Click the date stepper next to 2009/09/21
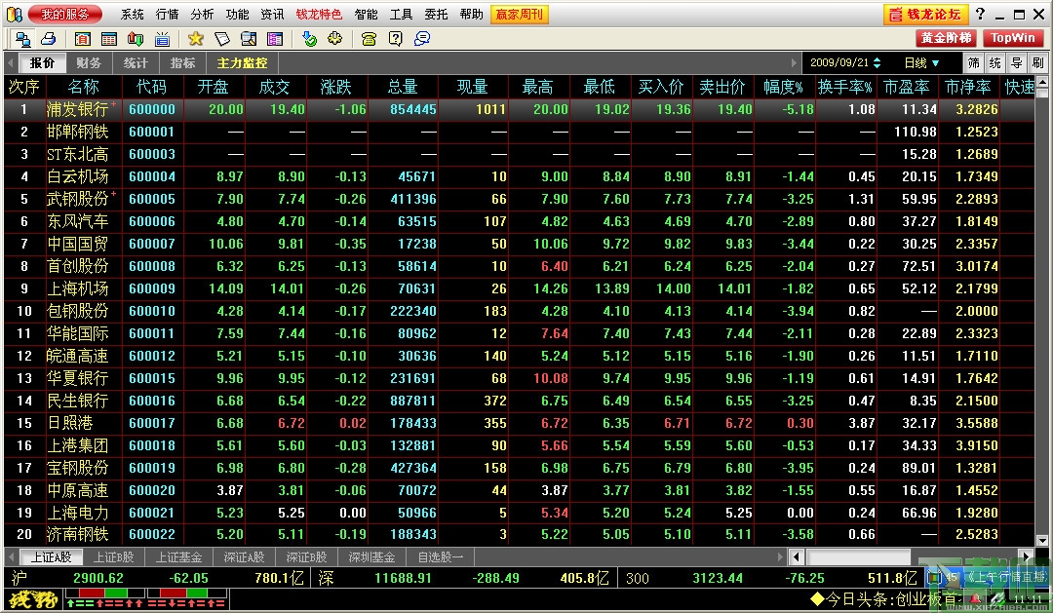1053x613 pixels. pos(877,63)
